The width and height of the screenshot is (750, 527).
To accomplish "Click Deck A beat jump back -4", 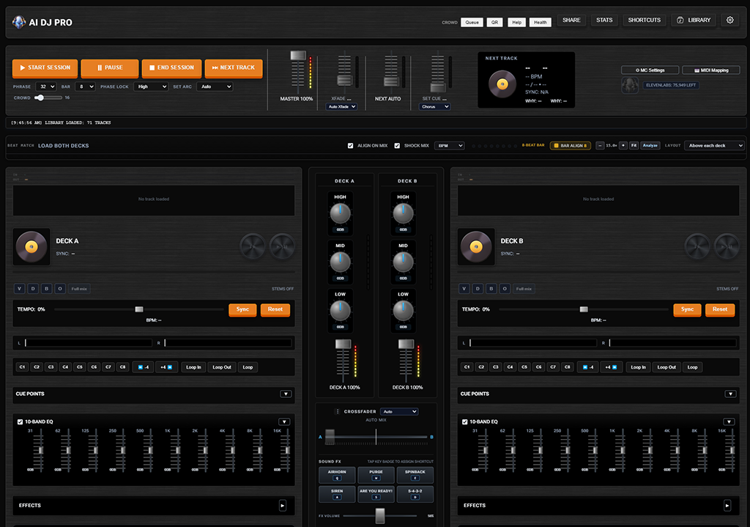I will [144, 367].
